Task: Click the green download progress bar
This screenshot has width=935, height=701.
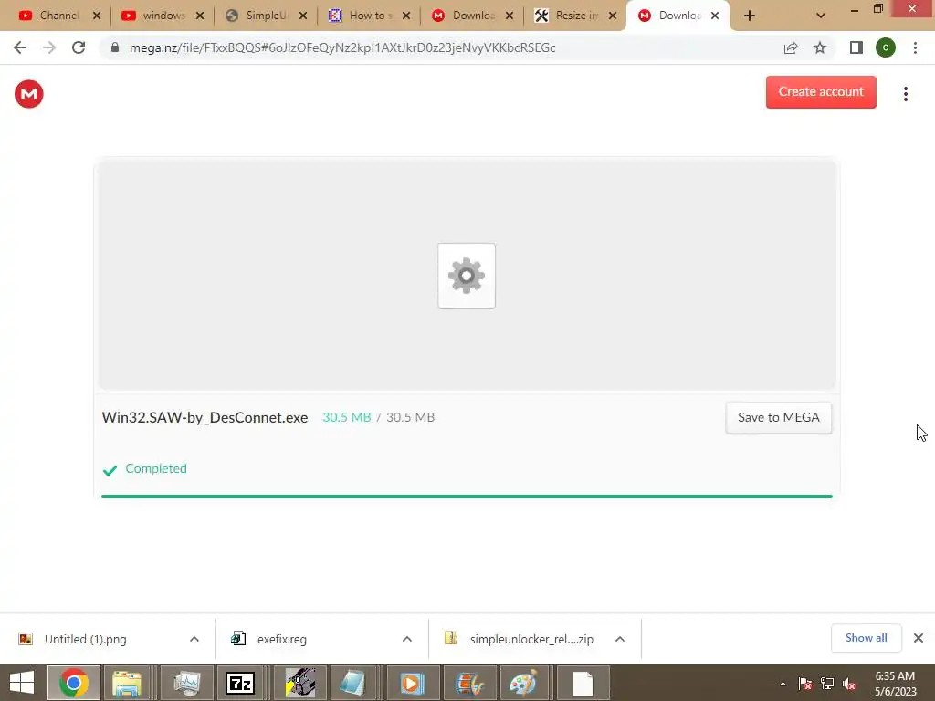Action: [x=467, y=496]
